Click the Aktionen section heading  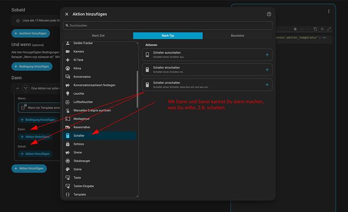[151, 45]
